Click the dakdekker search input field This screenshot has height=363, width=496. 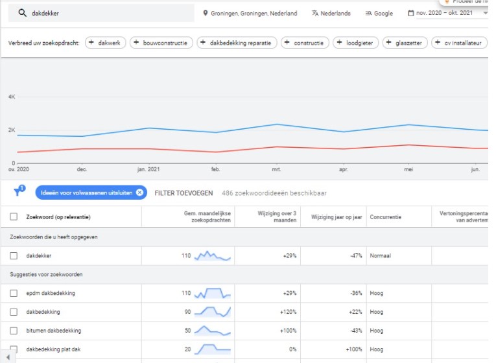click(101, 13)
